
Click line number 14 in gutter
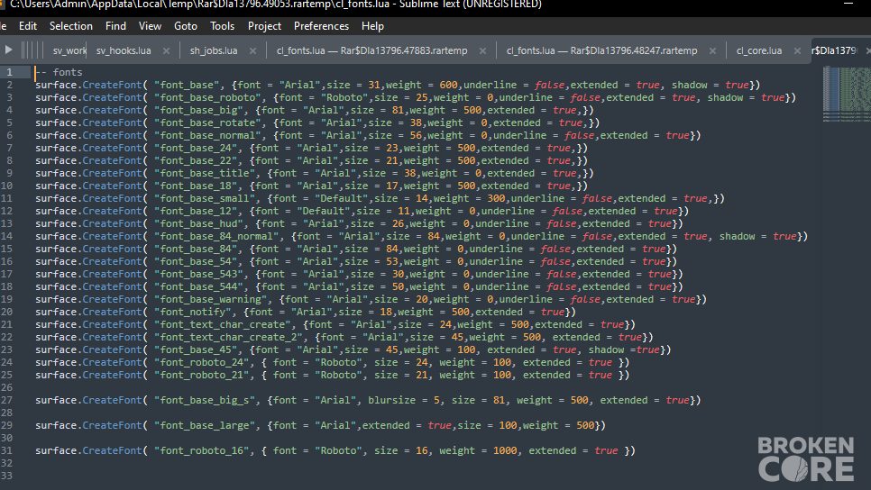pyautogui.click(x=6, y=236)
